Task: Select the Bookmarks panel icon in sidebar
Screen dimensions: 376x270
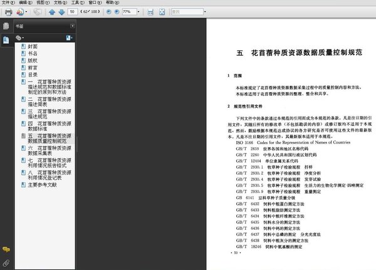Action: tap(6, 40)
